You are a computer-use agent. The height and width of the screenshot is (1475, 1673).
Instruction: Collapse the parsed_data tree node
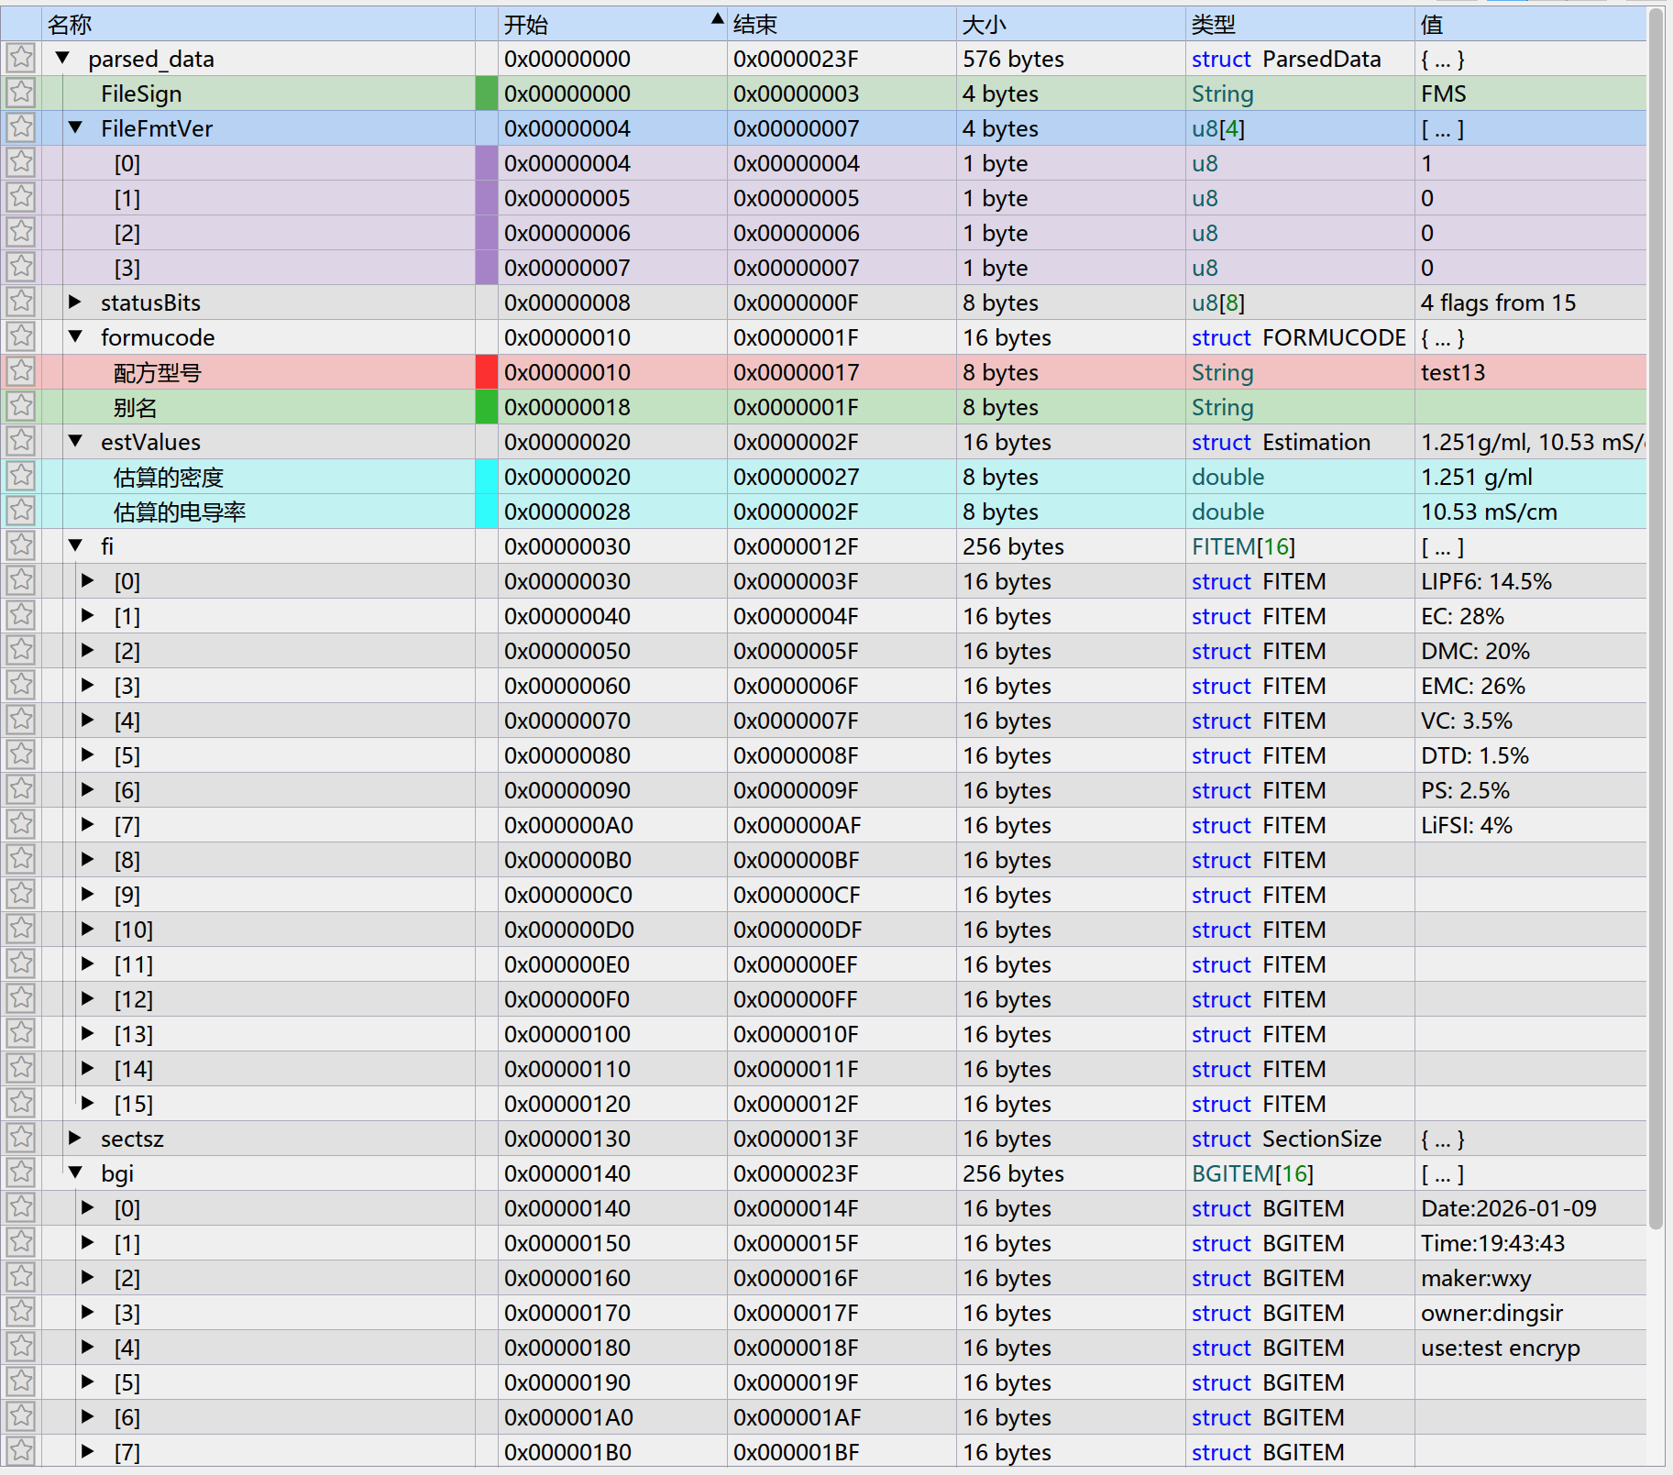pyautogui.click(x=63, y=58)
